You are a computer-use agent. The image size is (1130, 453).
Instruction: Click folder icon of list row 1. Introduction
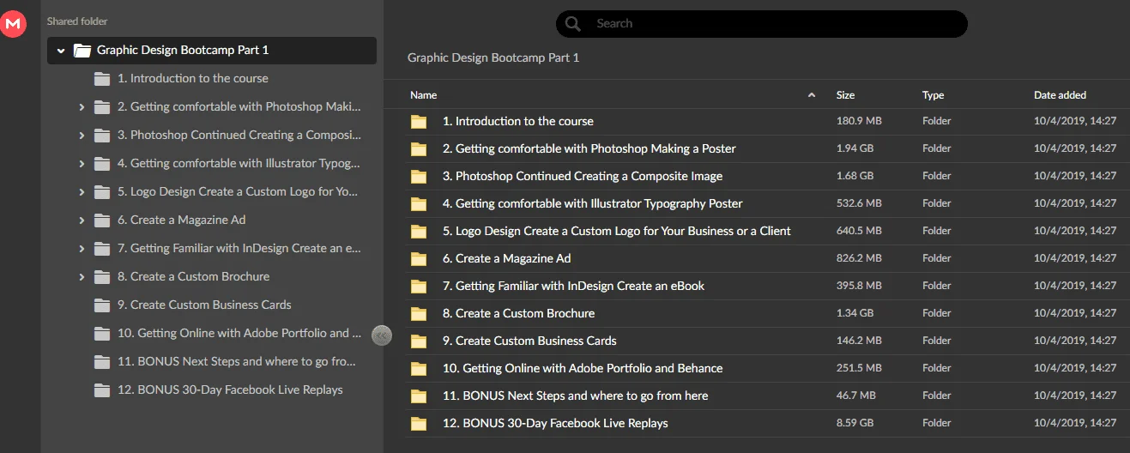[419, 122]
